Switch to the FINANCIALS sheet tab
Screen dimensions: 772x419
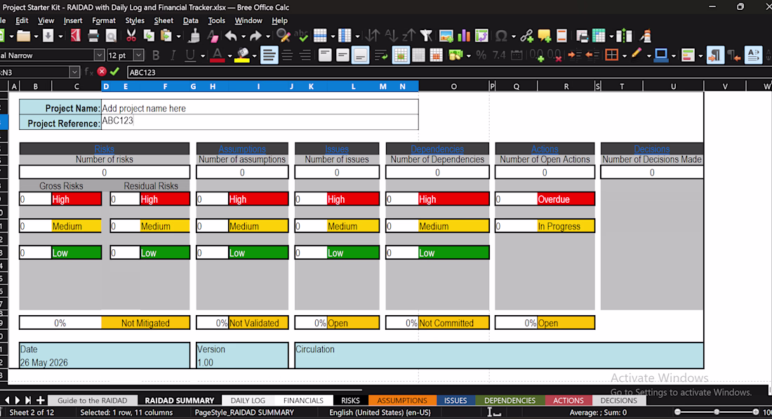[x=303, y=400]
